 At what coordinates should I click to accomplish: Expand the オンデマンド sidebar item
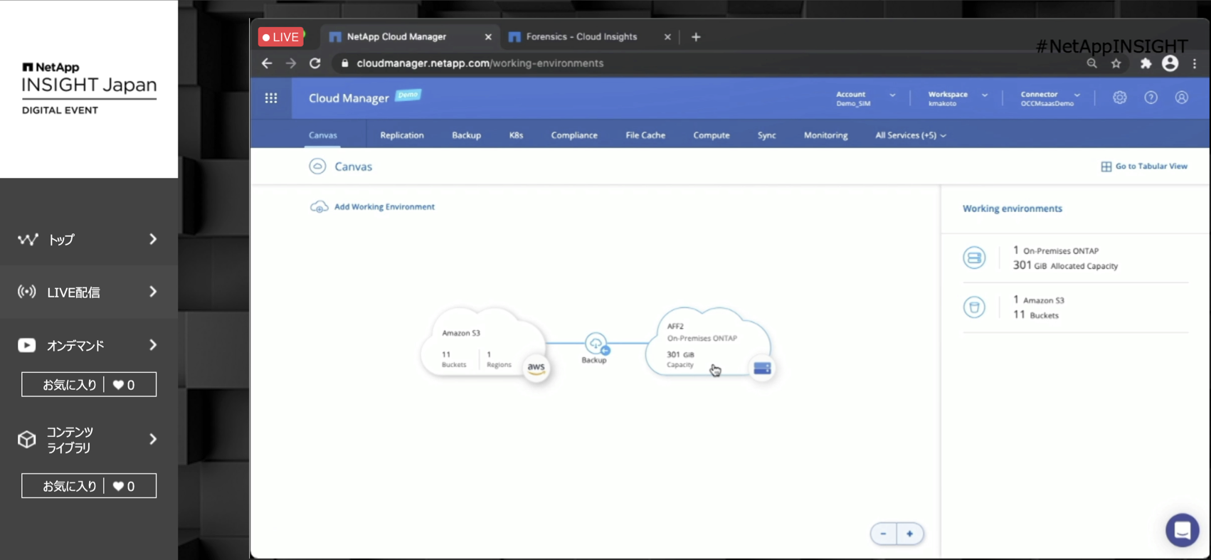(89, 345)
